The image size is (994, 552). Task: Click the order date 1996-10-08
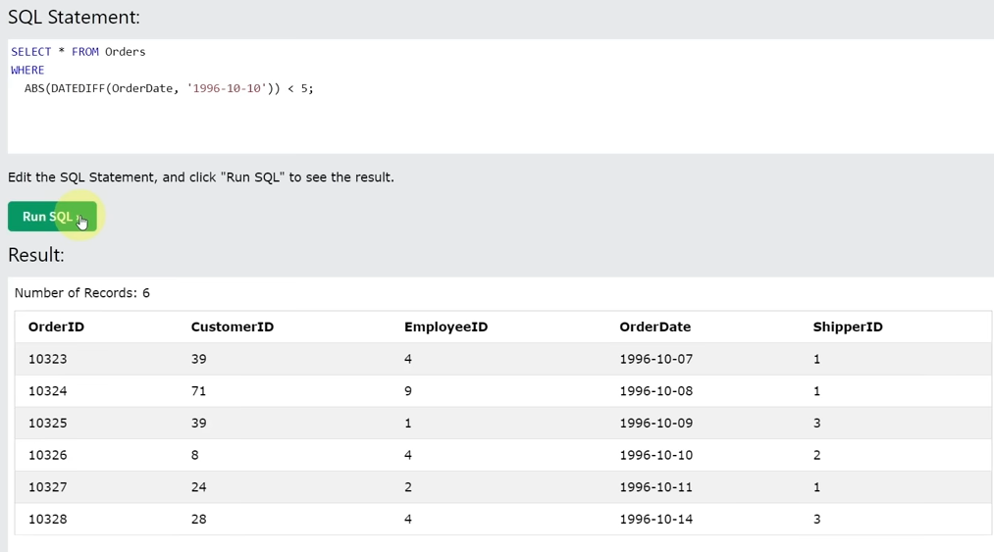[656, 391]
